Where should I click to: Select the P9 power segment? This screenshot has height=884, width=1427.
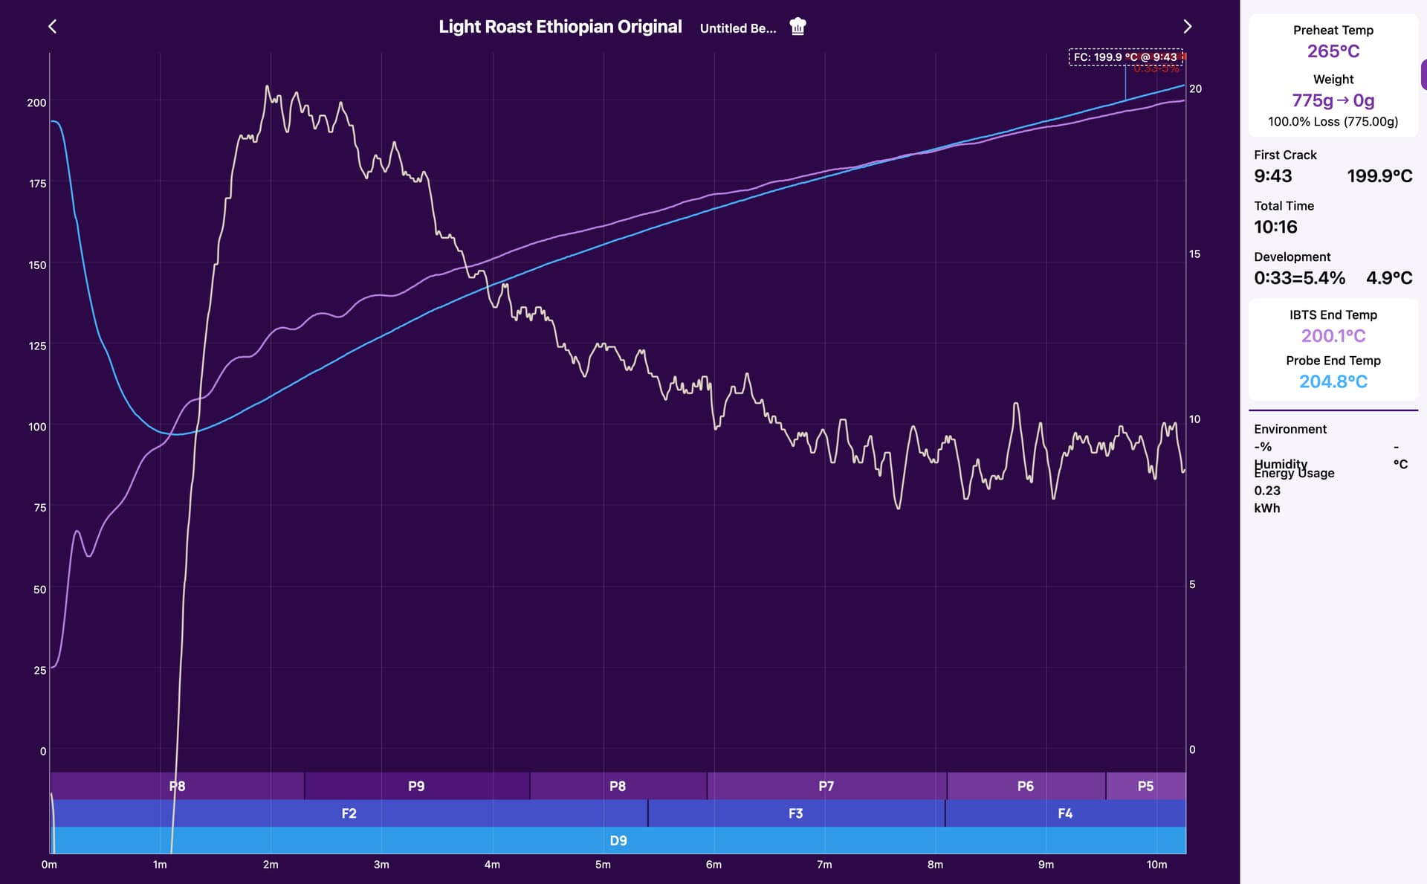pyautogui.click(x=417, y=786)
